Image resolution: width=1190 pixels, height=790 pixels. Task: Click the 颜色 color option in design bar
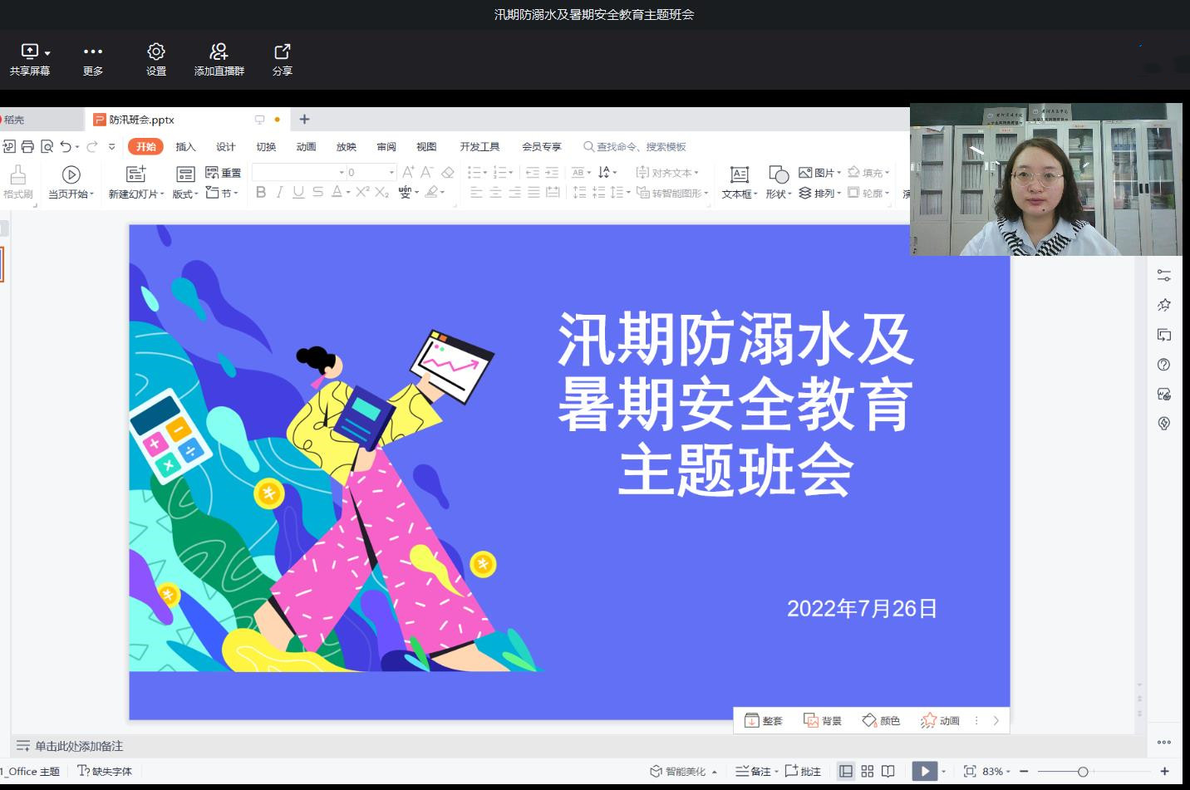880,720
